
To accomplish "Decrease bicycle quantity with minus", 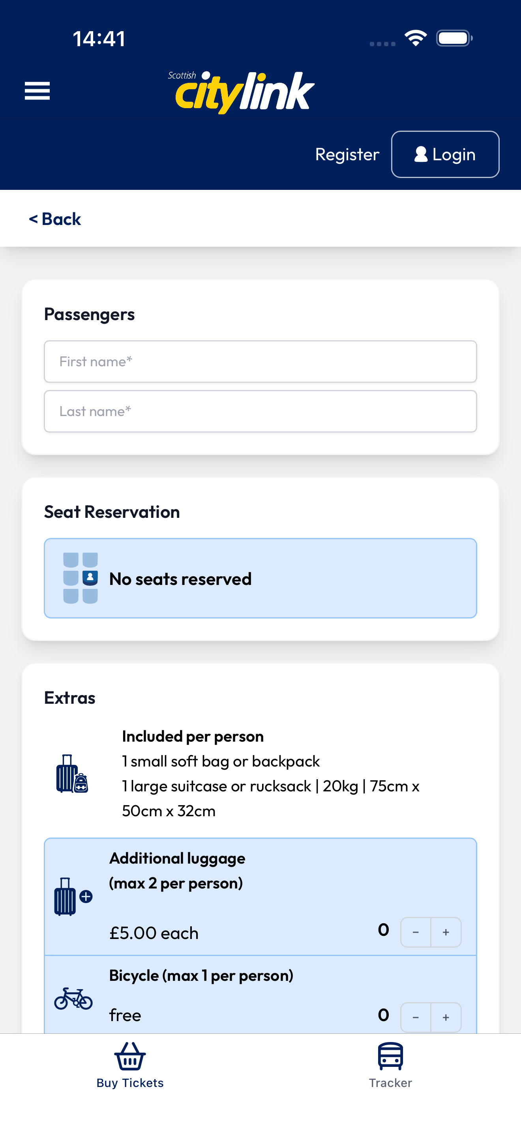I will click(416, 1017).
